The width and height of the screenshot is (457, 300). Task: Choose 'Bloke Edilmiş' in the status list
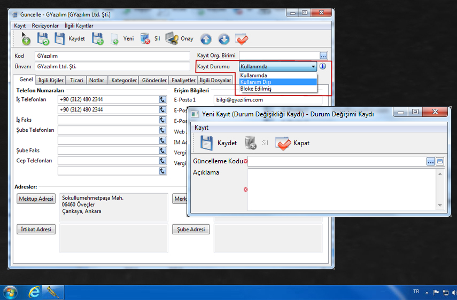pyautogui.click(x=255, y=89)
